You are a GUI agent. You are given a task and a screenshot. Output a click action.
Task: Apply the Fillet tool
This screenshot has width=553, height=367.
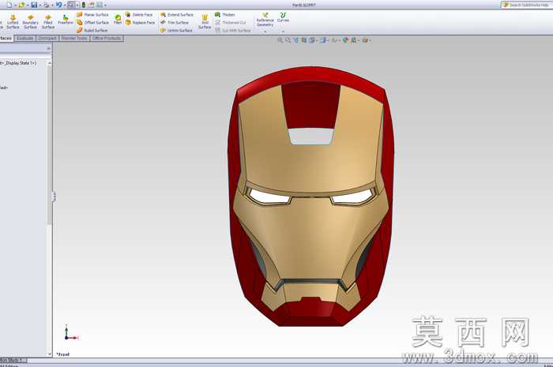point(118,20)
